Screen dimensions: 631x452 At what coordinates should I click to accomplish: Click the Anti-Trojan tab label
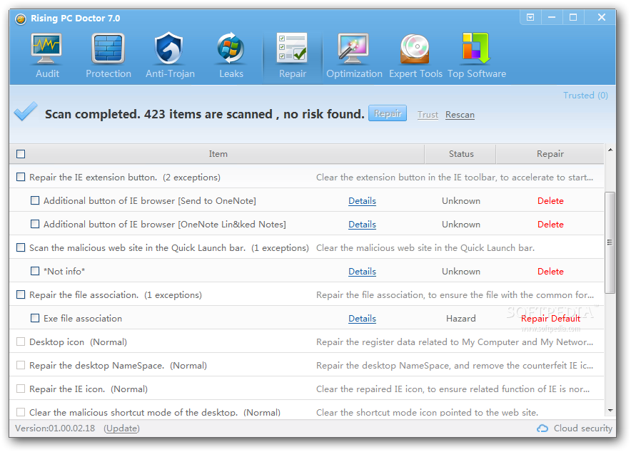click(170, 74)
